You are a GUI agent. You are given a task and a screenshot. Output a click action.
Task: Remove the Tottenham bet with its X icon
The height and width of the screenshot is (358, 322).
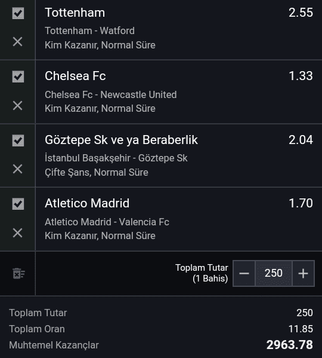click(x=17, y=42)
